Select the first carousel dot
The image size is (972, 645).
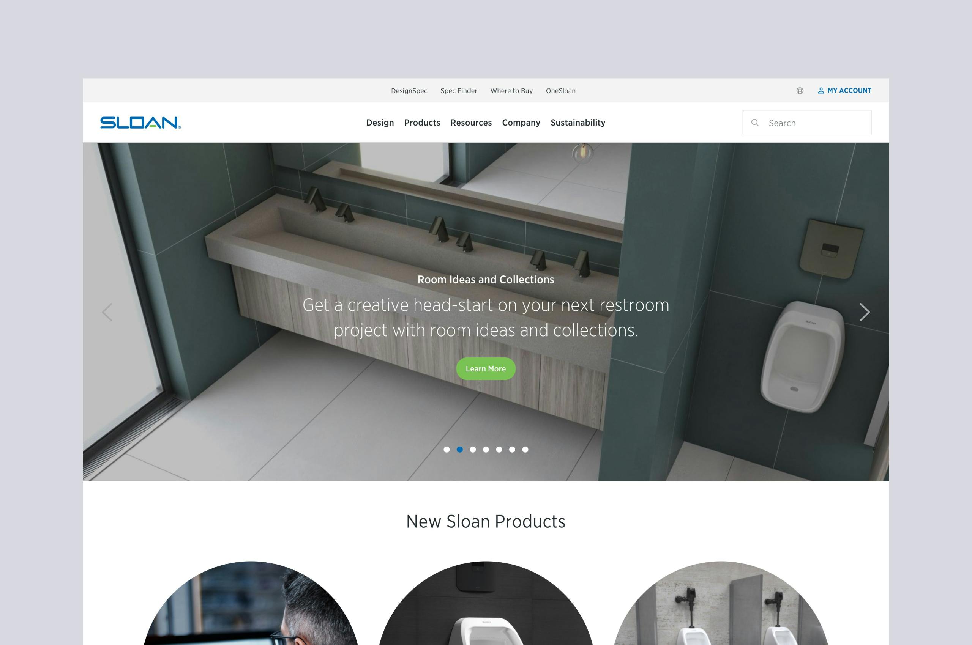pos(447,450)
